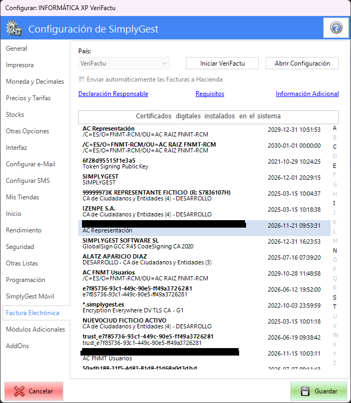Jump to letter I in alphabet index

pos(334,203)
